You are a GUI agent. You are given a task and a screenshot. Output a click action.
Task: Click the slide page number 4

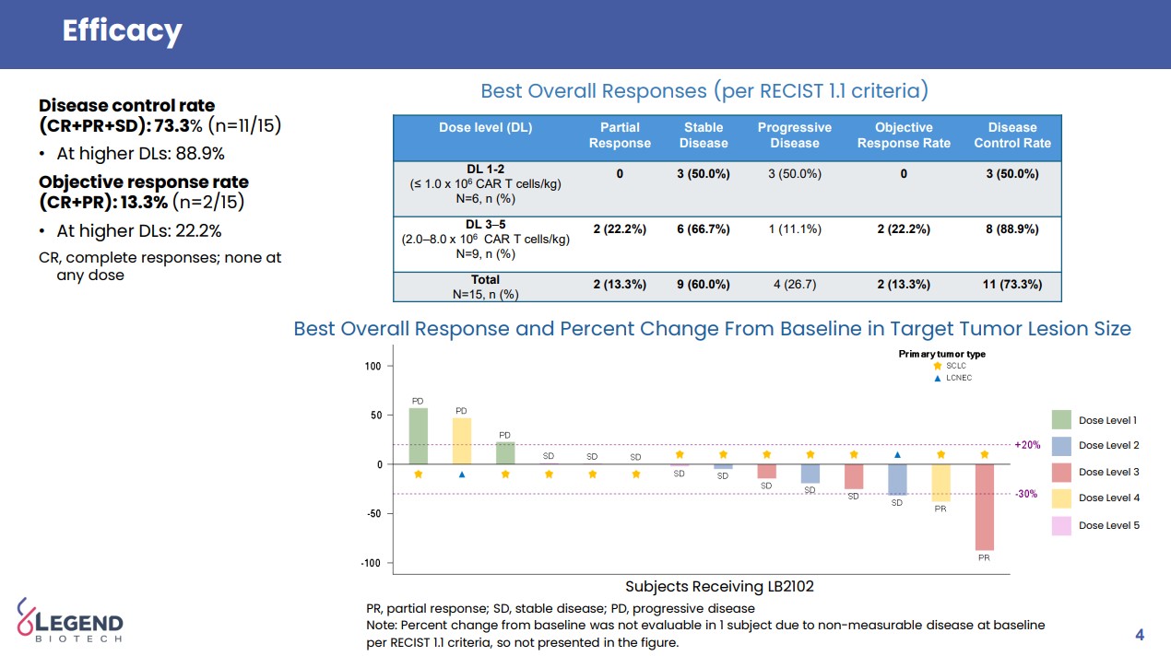(x=1140, y=635)
